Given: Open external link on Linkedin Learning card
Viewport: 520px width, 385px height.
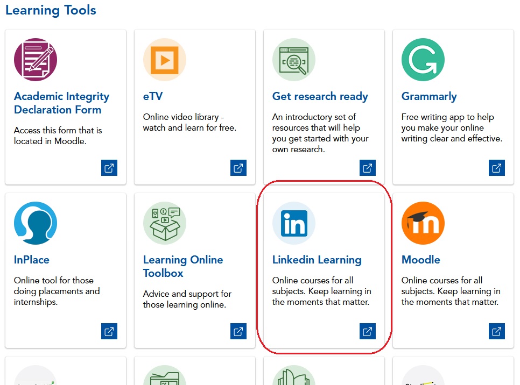Looking at the screenshot, I should point(368,331).
